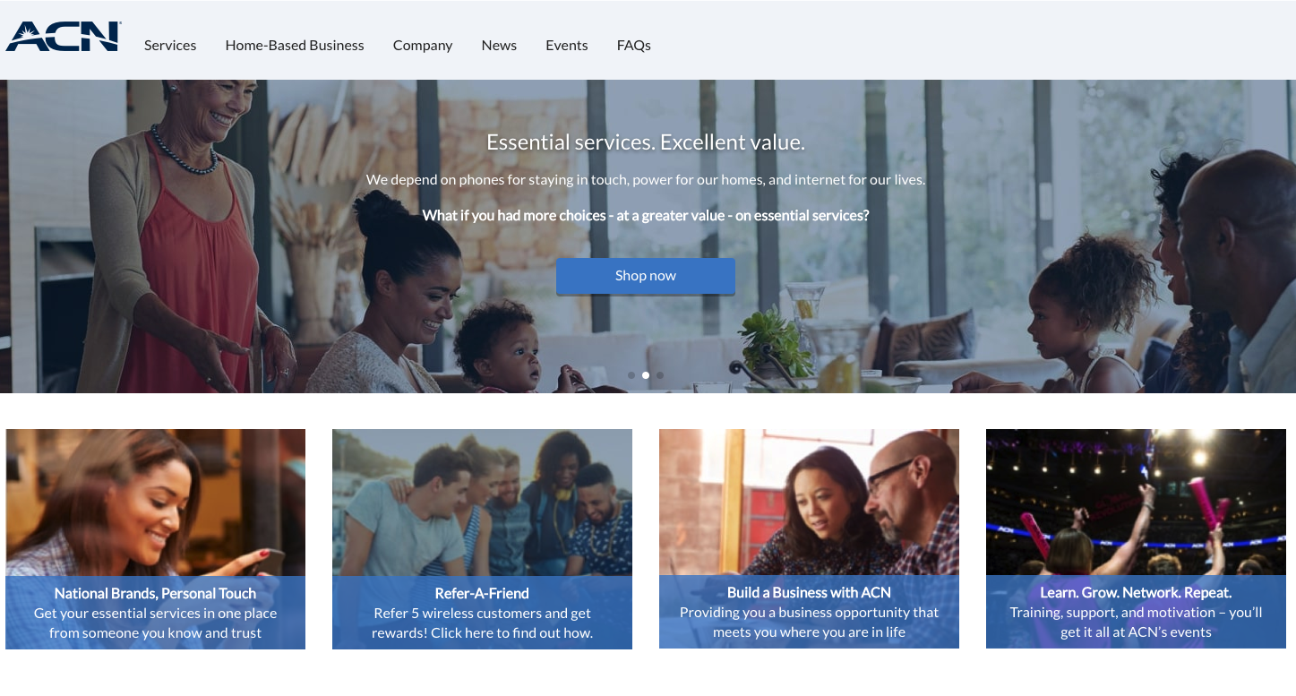Click the Learn. Grow. Network. Repeat. heading
Image resolution: width=1296 pixels, height=696 pixels.
pyautogui.click(x=1136, y=592)
